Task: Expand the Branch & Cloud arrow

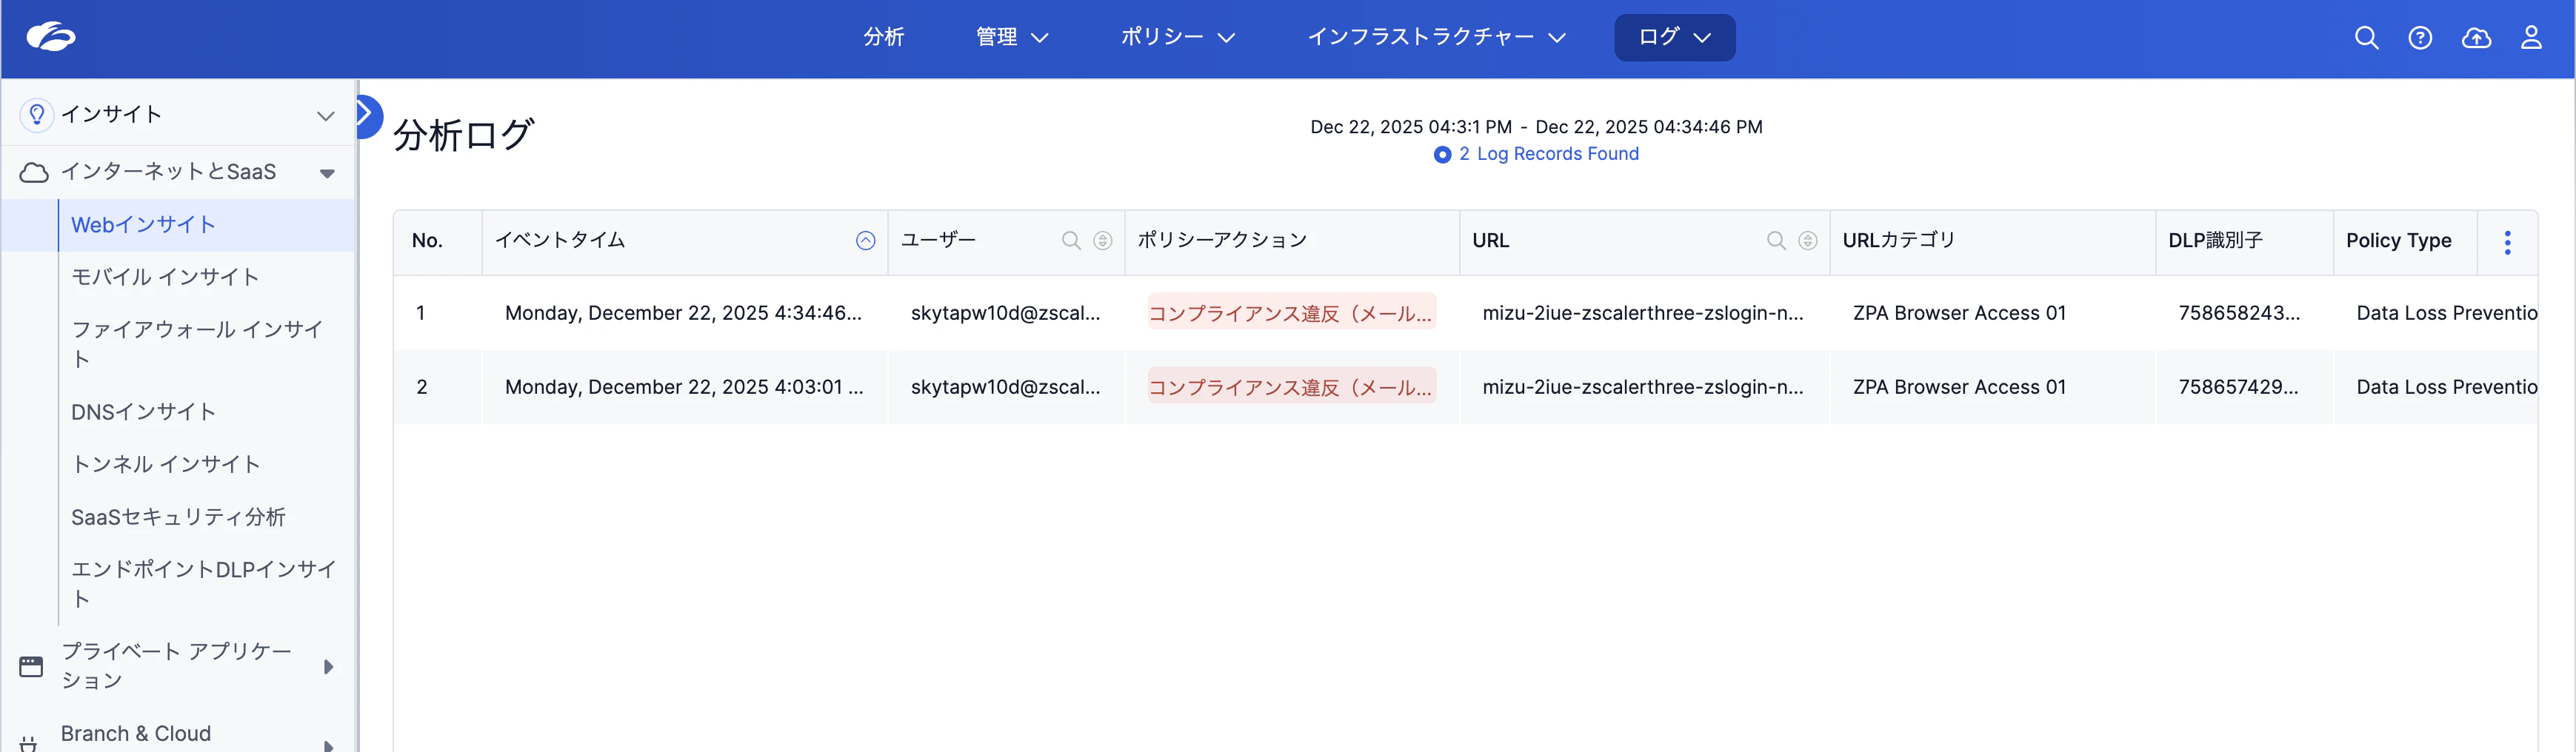Action: pos(328,745)
